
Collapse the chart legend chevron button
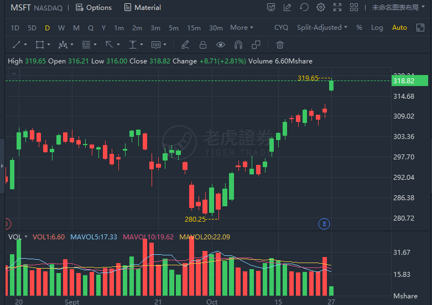coord(14,74)
